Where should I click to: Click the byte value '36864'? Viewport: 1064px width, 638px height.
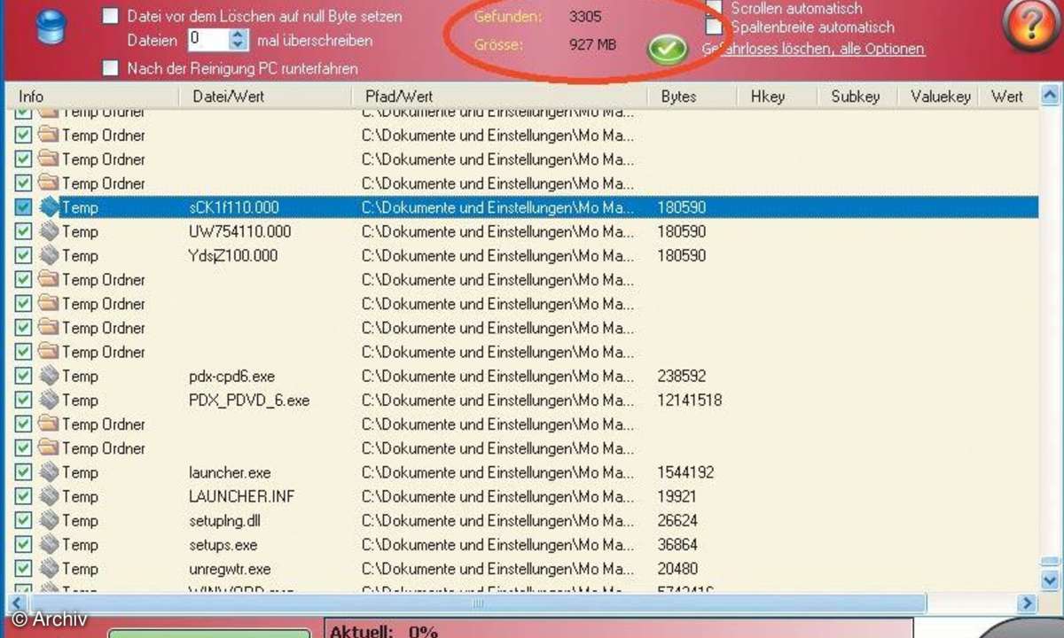coord(677,544)
